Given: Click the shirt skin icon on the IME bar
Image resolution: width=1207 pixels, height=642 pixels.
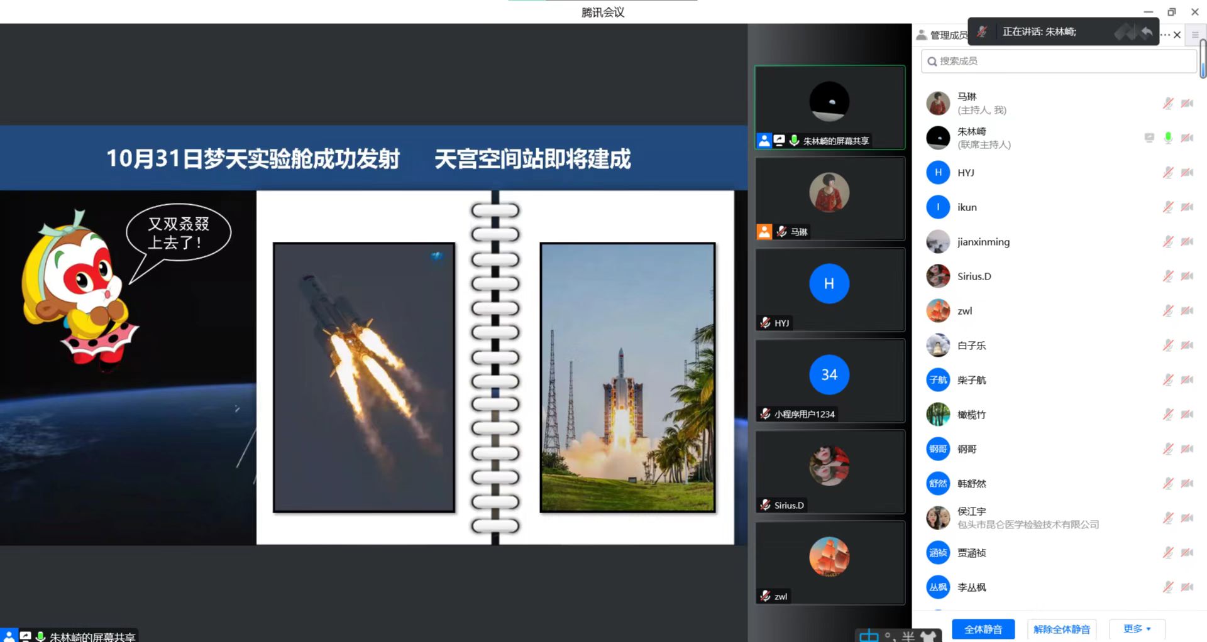Looking at the screenshot, I should (x=928, y=636).
